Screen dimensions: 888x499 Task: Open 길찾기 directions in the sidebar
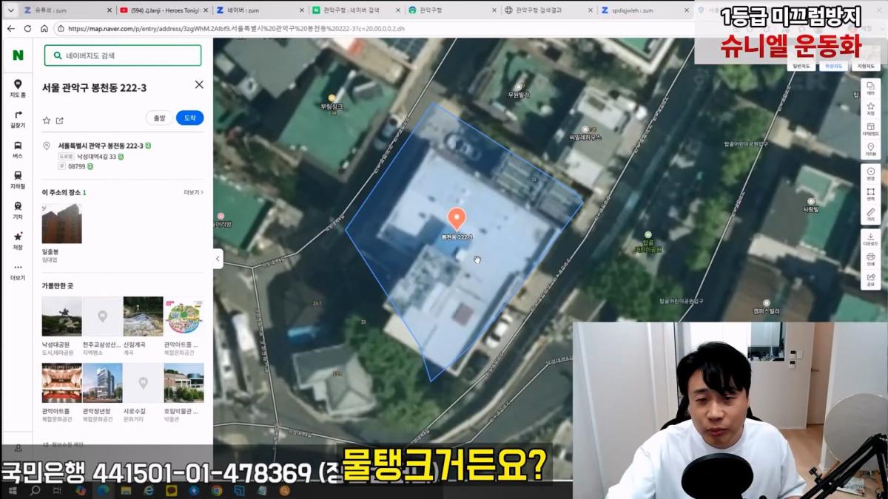tap(18, 119)
